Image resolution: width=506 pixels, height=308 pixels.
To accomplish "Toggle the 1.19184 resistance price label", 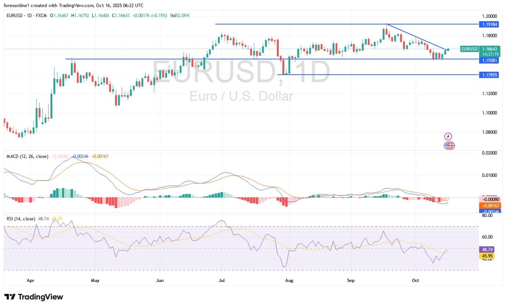I will pos(489,24).
